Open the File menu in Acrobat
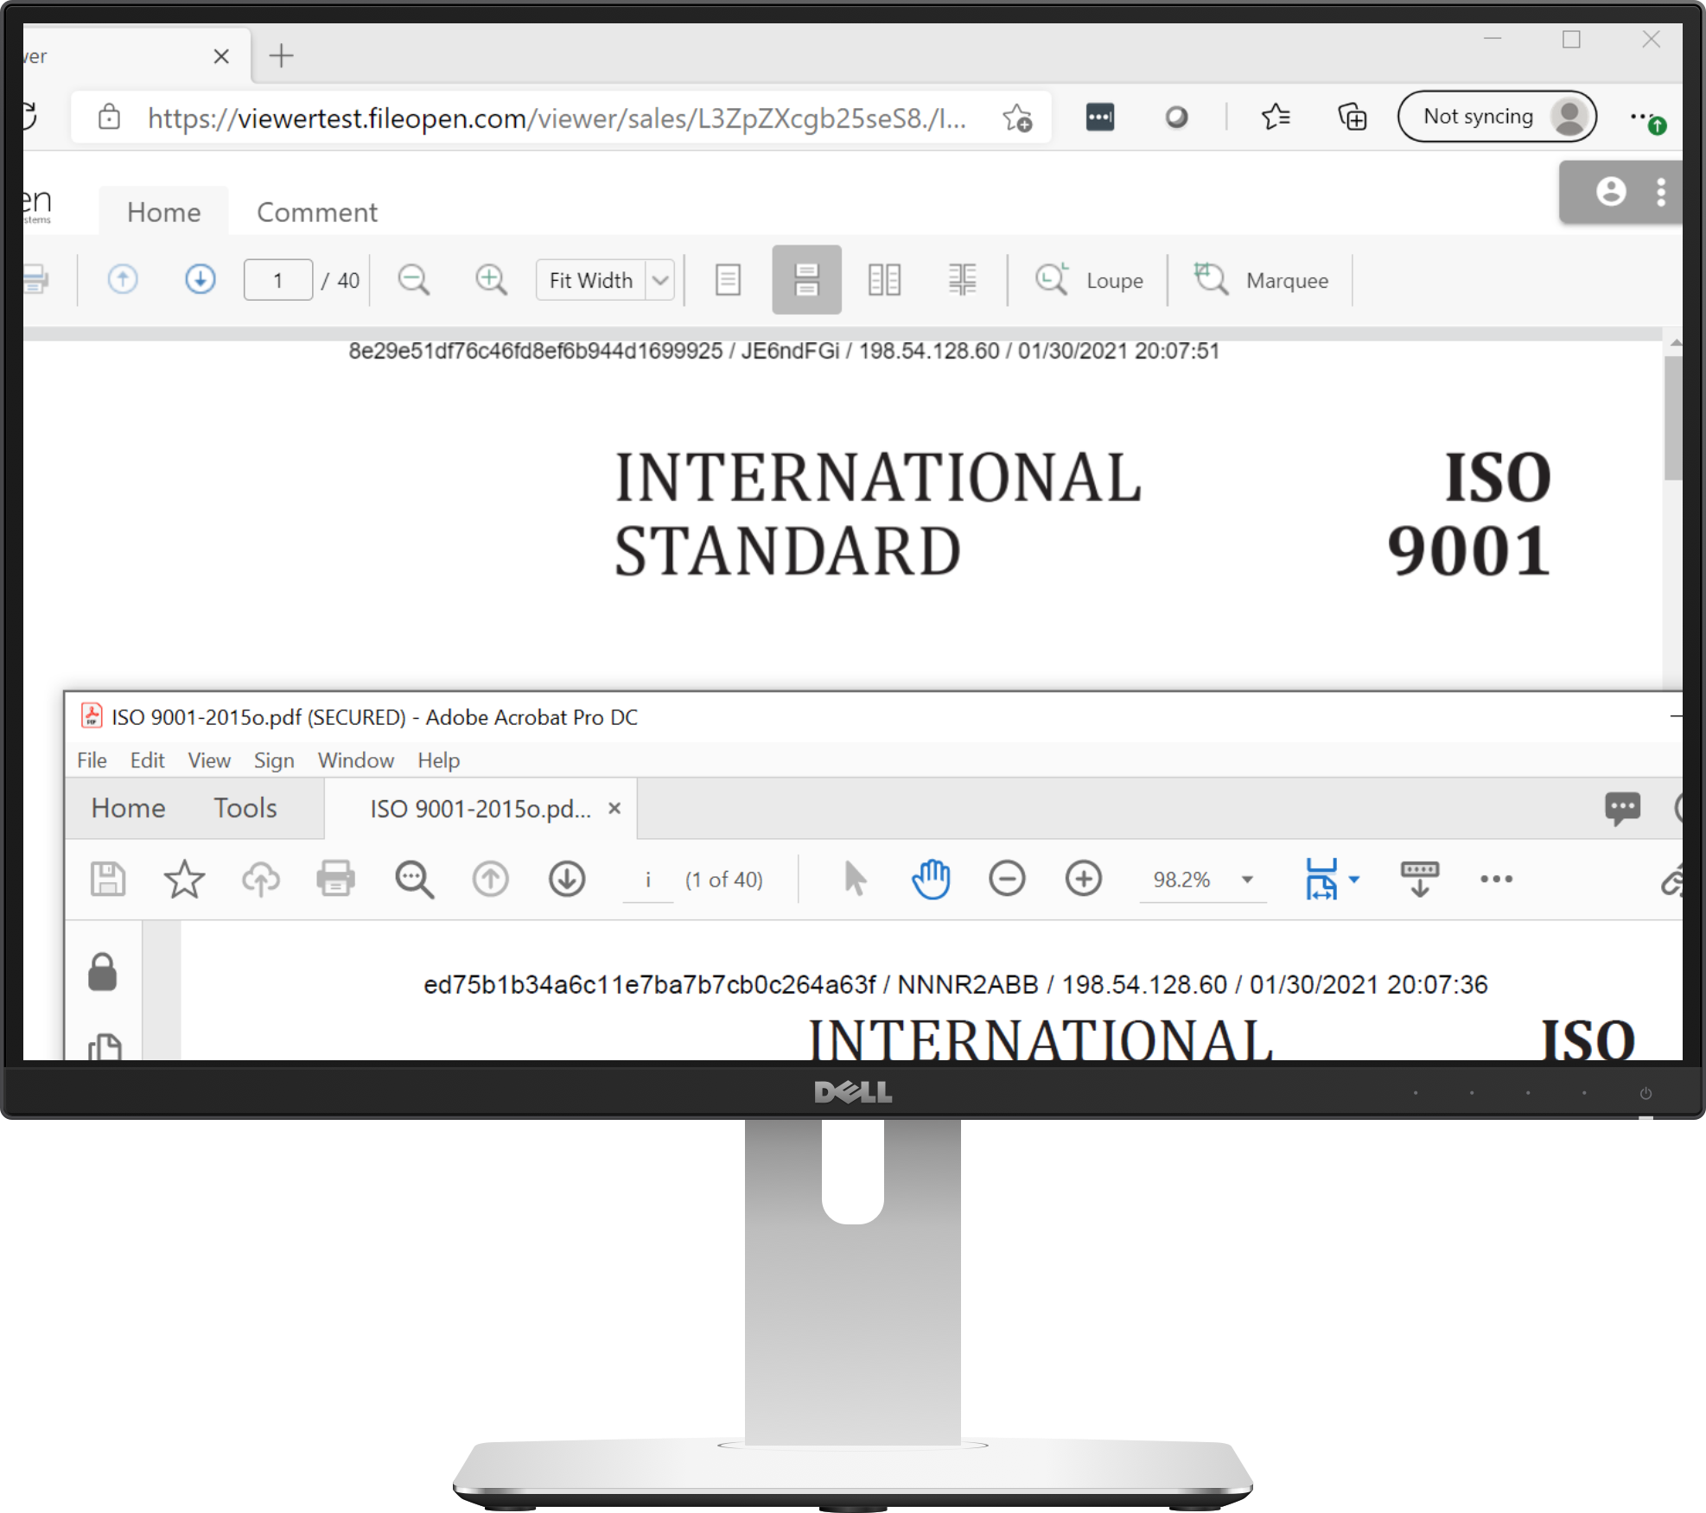Screen dimensions: 1706x1513 pos(92,760)
